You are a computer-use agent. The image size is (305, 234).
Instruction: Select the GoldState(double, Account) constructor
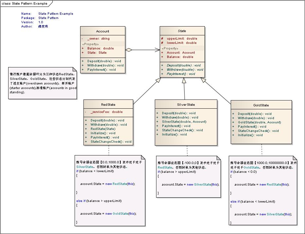(x=259, y=122)
